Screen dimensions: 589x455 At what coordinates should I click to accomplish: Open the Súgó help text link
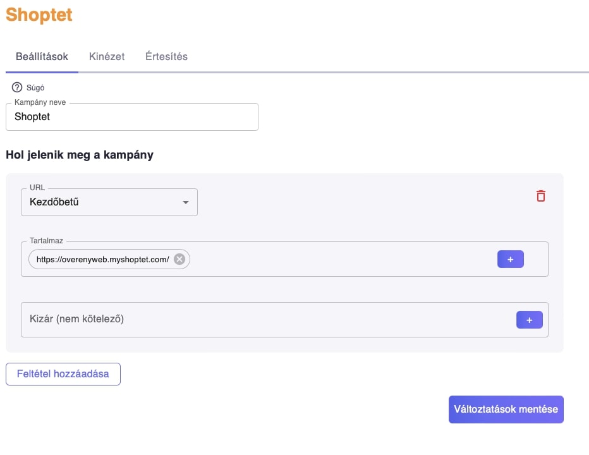pyautogui.click(x=35, y=88)
